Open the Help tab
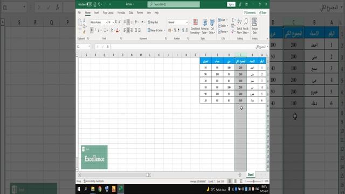The height and width of the screenshot is (194, 345). (x=156, y=13)
